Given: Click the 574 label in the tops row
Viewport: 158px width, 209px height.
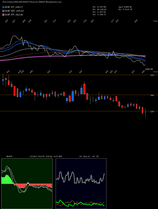Looking at the screenshot, I should click(55, 21).
